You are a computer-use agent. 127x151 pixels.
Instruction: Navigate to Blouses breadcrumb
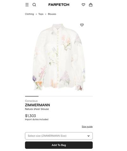pos(52,14)
